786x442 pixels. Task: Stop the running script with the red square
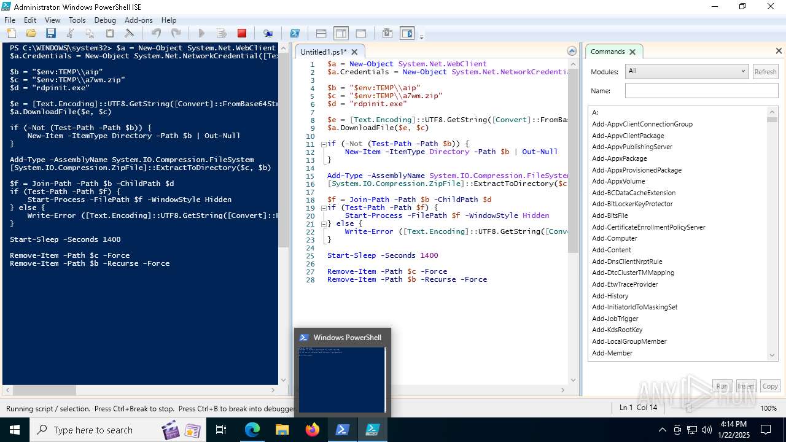(x=242, y=33)
